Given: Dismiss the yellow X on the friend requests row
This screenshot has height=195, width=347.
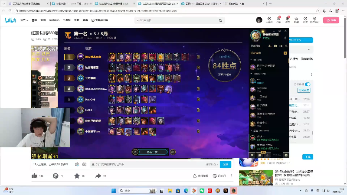Looking at the screenshot, I should pyautogui.click(x=285, y=53).
